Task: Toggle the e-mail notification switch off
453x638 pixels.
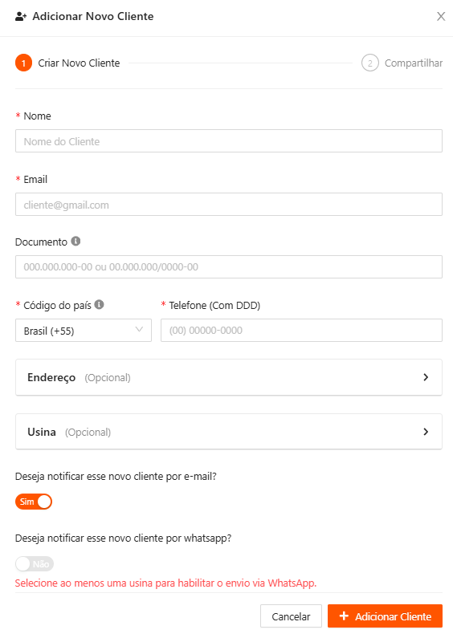Action: [34, 502]
